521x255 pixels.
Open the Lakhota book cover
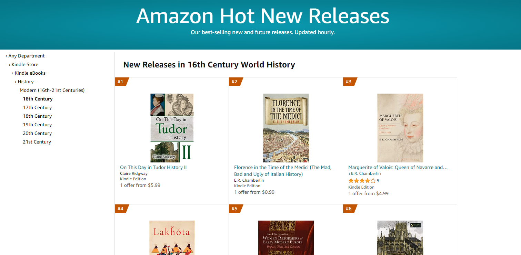click(172, 237)
